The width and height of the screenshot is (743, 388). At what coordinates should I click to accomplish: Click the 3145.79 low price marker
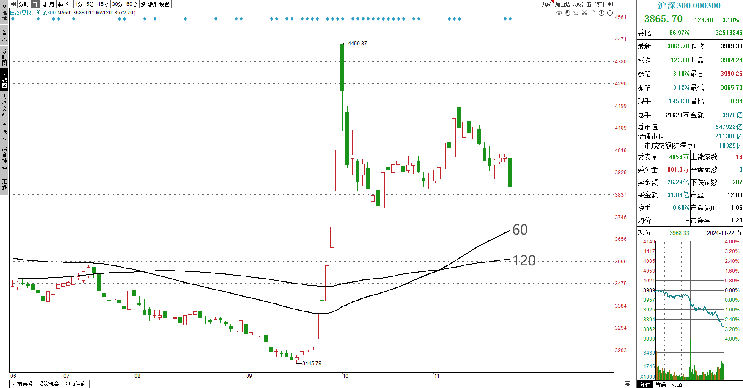pyautogui.click(x=312, y=363)
